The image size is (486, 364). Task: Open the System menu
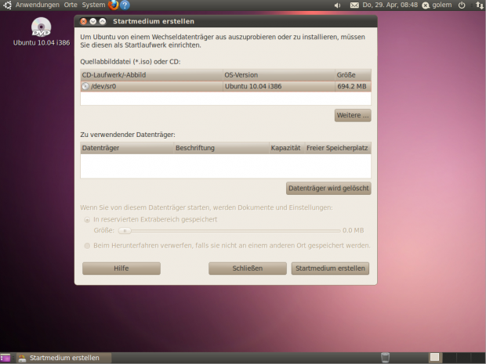pos(93,5)
